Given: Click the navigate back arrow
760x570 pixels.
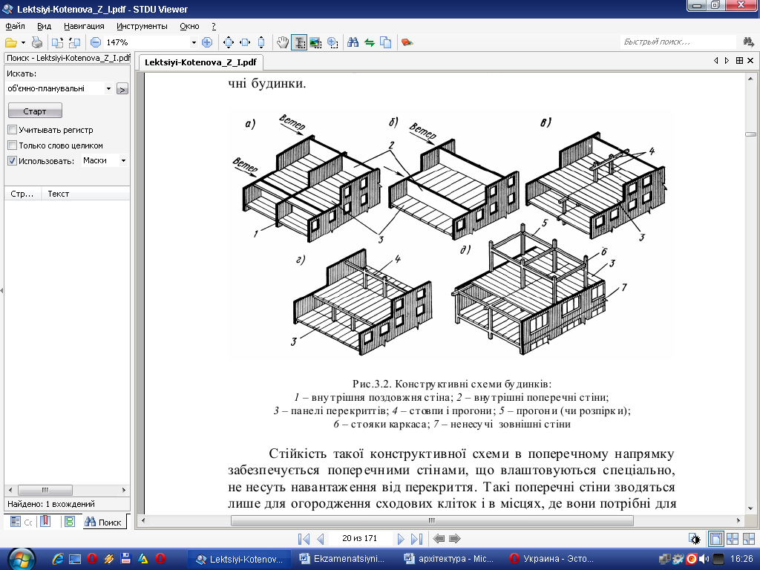Looking at the screenshot, I should (439, 539).
